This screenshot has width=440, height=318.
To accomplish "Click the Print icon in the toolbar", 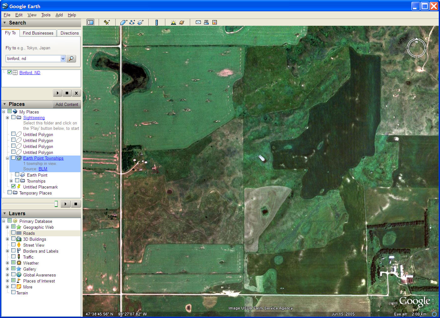I will point(206,22).
